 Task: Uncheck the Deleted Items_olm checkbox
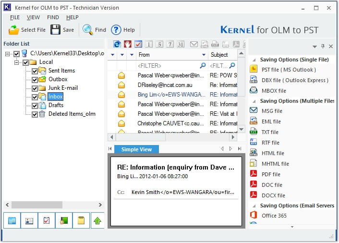[x=35, y=114]
